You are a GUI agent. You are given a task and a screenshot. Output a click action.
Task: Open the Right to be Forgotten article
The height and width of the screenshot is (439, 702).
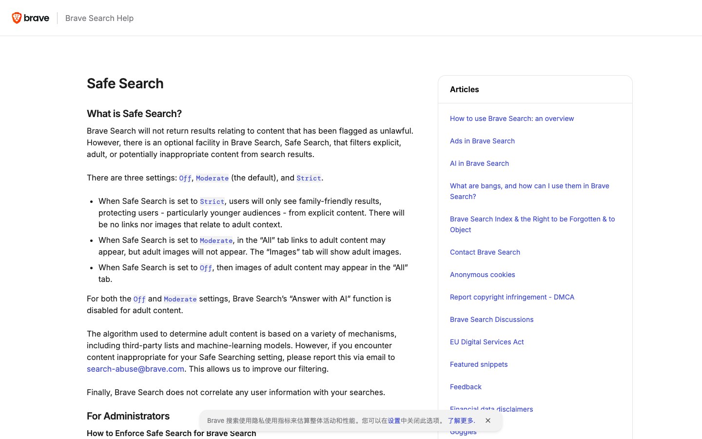[532, 224]
